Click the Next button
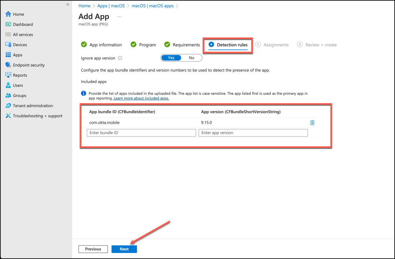395x259 pixels. click(x=124, y=249)
